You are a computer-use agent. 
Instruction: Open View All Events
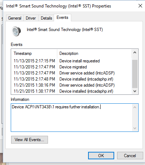(29, 140)
